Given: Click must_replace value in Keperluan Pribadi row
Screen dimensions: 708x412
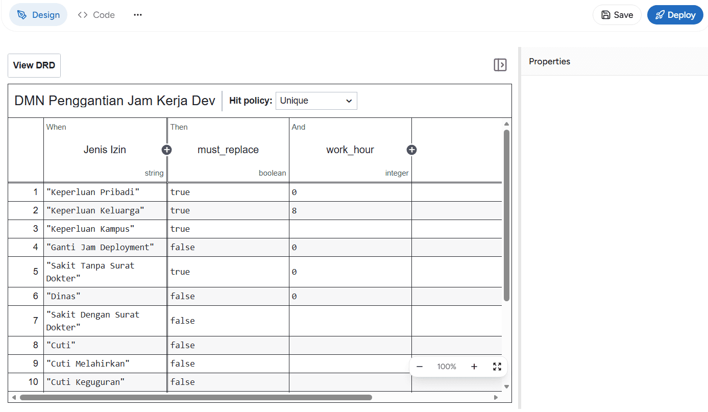Looking at the screenshot, I should point(228,192).
